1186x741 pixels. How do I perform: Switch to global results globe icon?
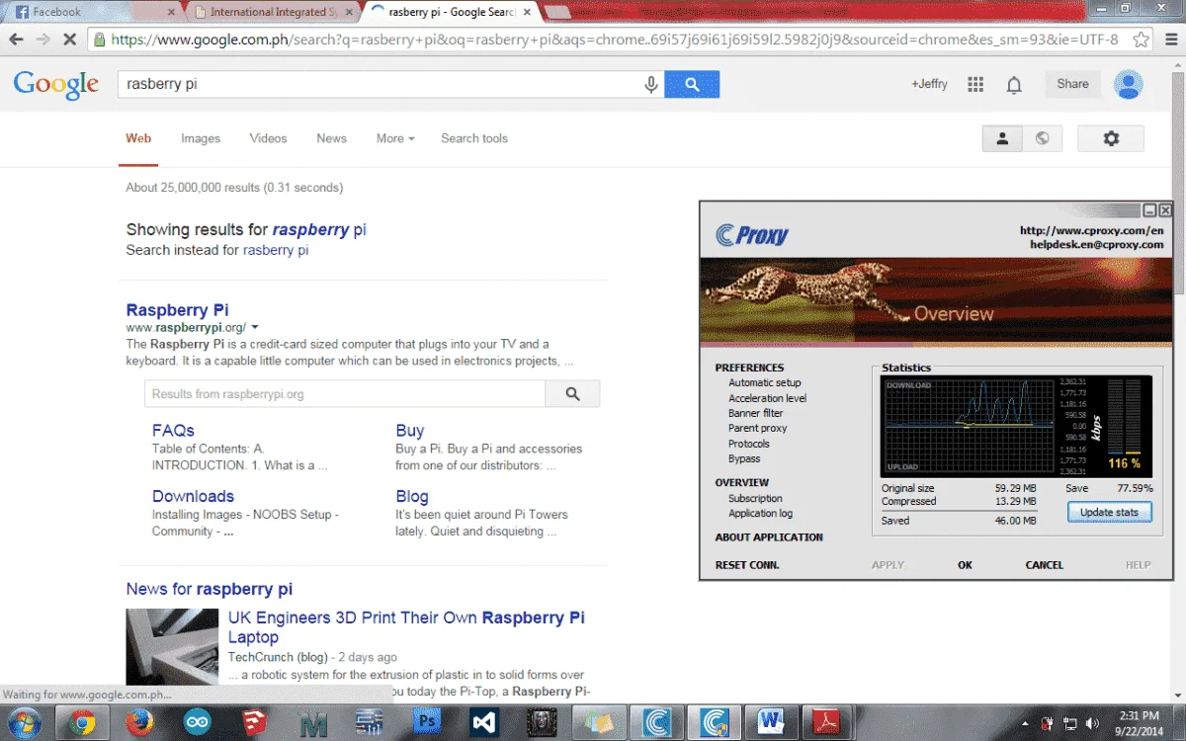(x=1042, y=138)
